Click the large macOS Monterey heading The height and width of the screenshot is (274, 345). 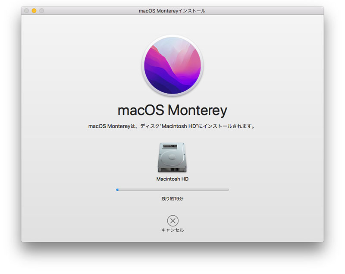[172, 110]
